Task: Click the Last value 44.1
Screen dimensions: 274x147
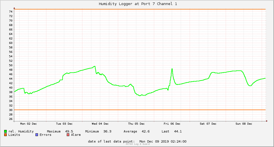Action: pyautogui.click(x=178, y=131)
